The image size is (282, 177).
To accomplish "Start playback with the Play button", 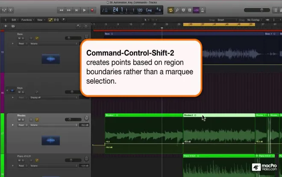I will [x=84, y=10].
